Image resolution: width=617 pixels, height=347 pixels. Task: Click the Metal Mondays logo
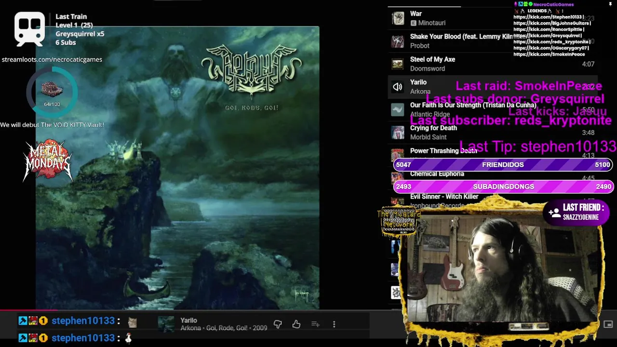point(47,160)
